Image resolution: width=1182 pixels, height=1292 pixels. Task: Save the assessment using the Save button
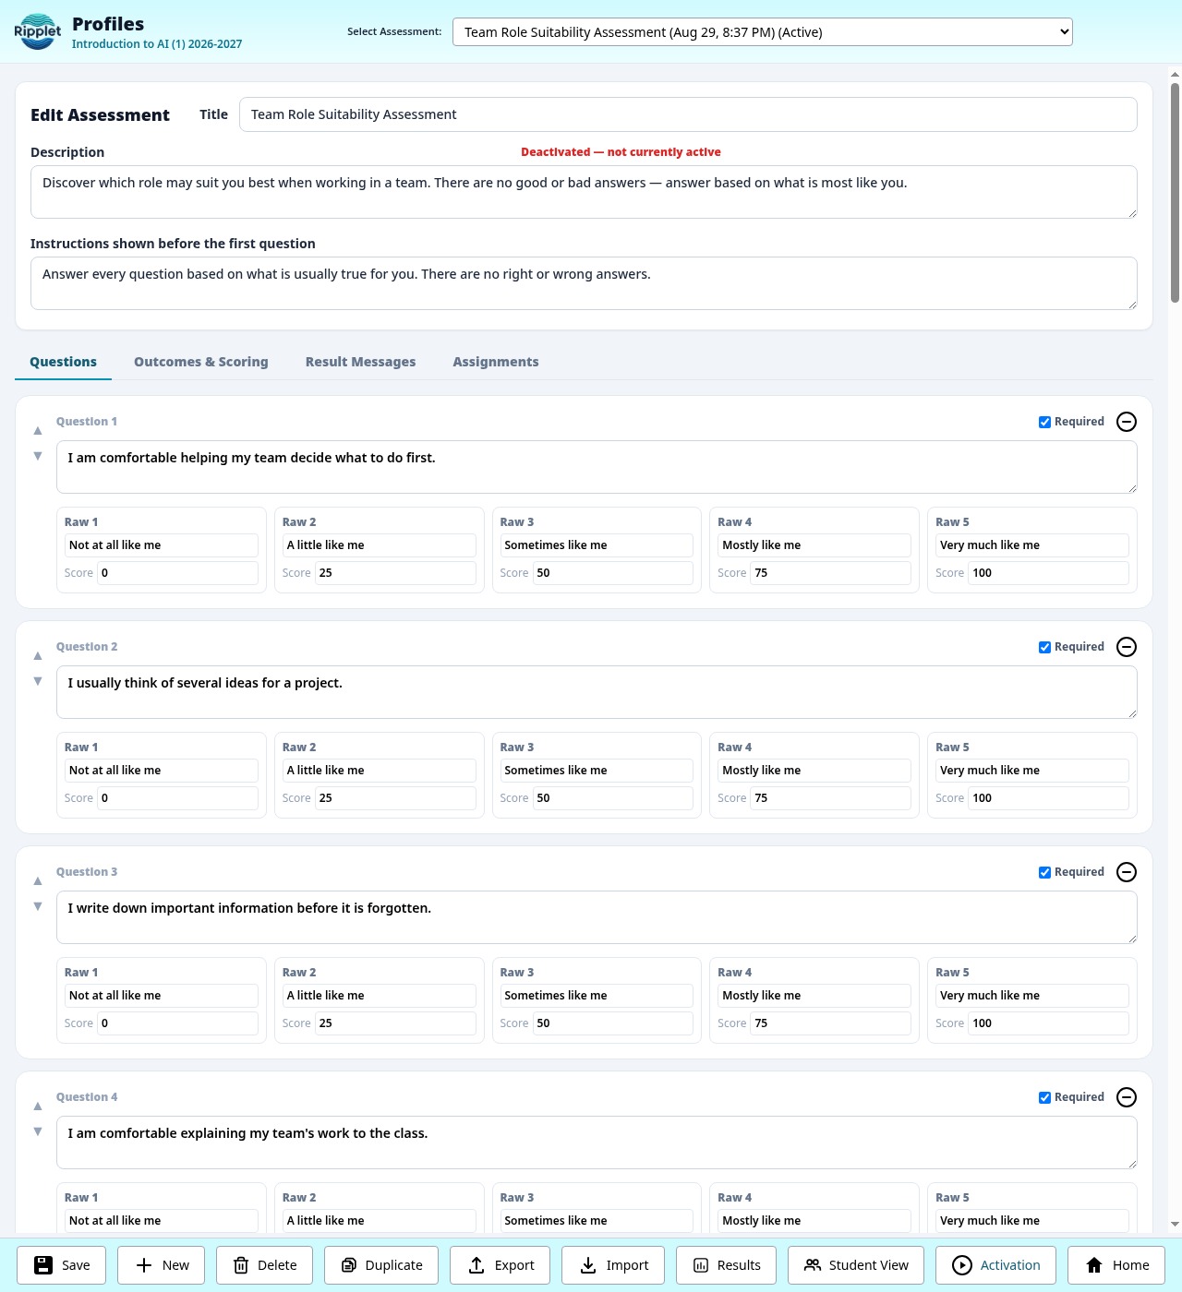tap(62, 1265)
